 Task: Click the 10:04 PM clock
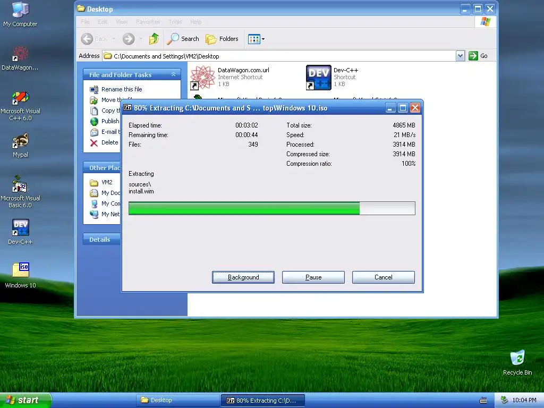(524, 400)
